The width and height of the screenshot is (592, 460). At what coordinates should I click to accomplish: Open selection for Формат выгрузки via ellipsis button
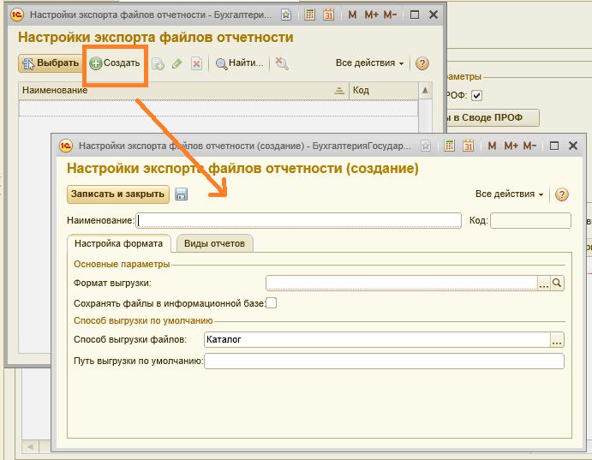coord(544,284)
